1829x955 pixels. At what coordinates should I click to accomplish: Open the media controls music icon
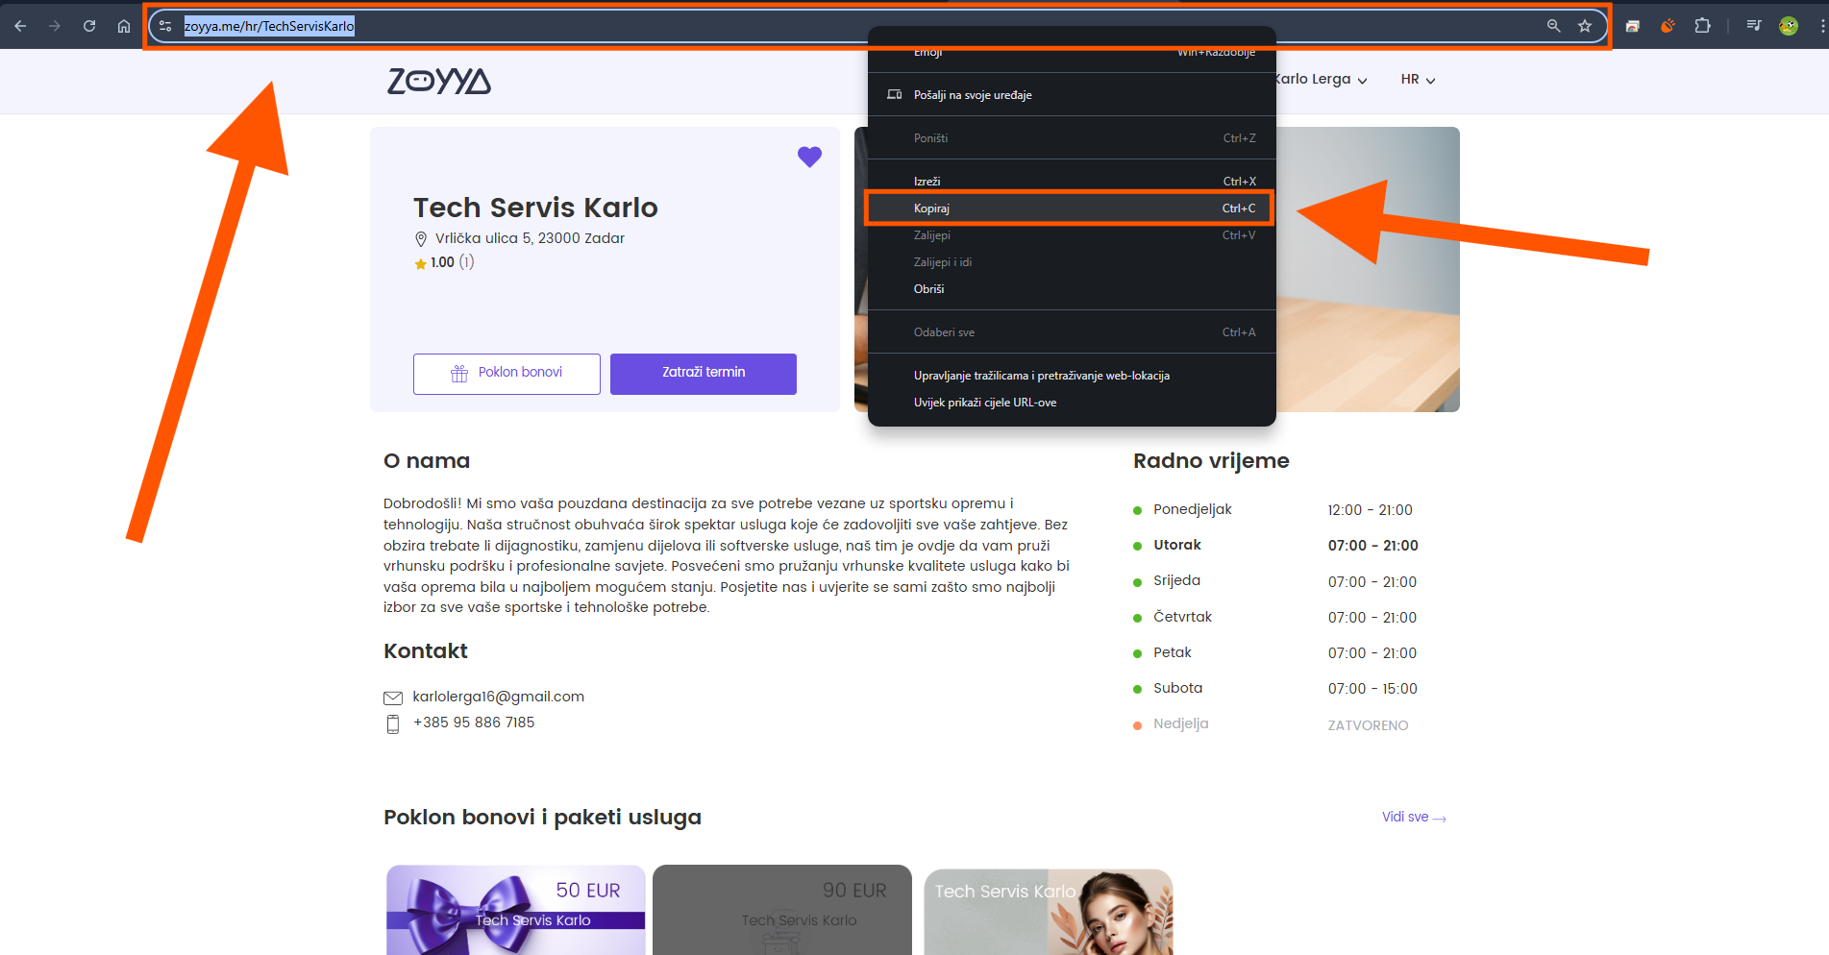point(1754,26)
